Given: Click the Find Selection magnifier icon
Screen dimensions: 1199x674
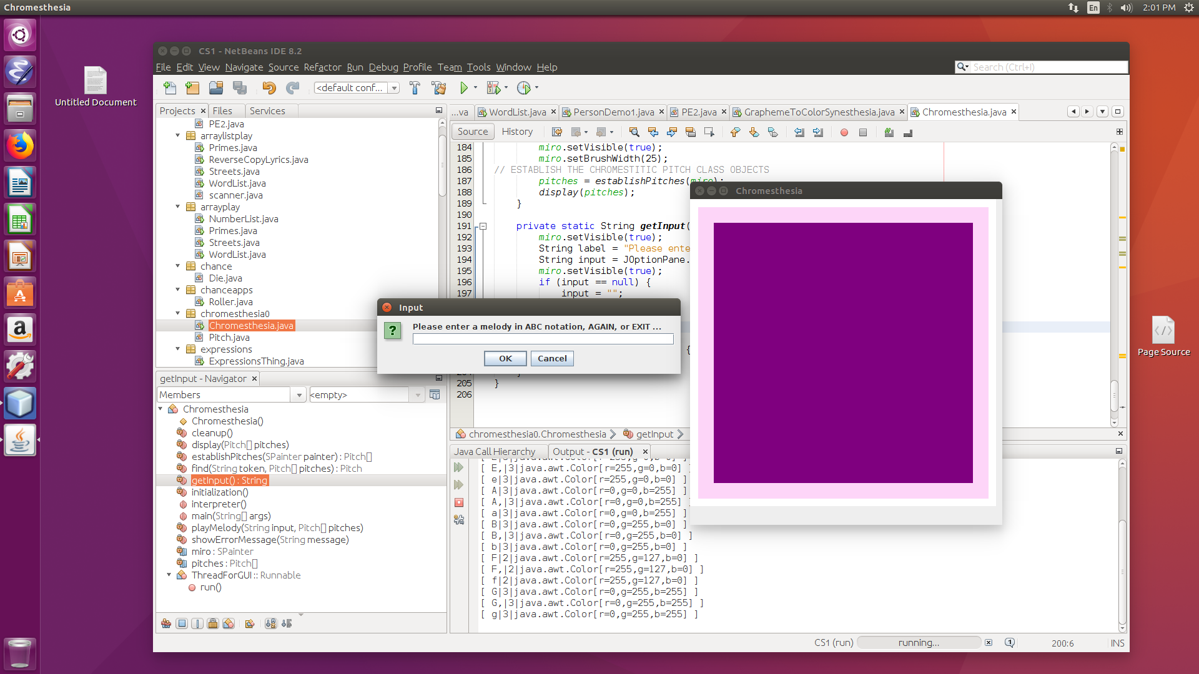Looking at the screenshot, I should tap(634, 132).
